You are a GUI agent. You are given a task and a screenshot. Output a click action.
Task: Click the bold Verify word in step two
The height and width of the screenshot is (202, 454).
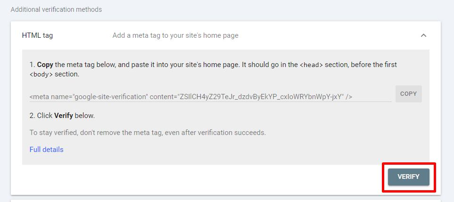(x=64, y=116)
